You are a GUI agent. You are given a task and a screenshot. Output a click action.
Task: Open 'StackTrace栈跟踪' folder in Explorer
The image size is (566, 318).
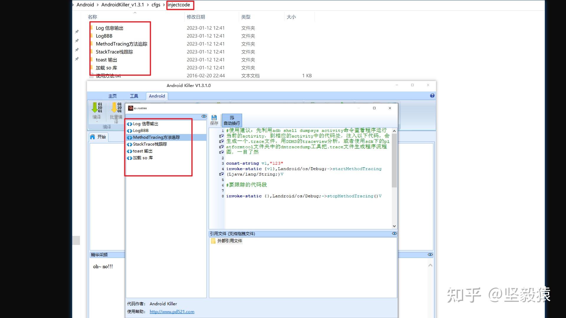(x=114, y=52)
